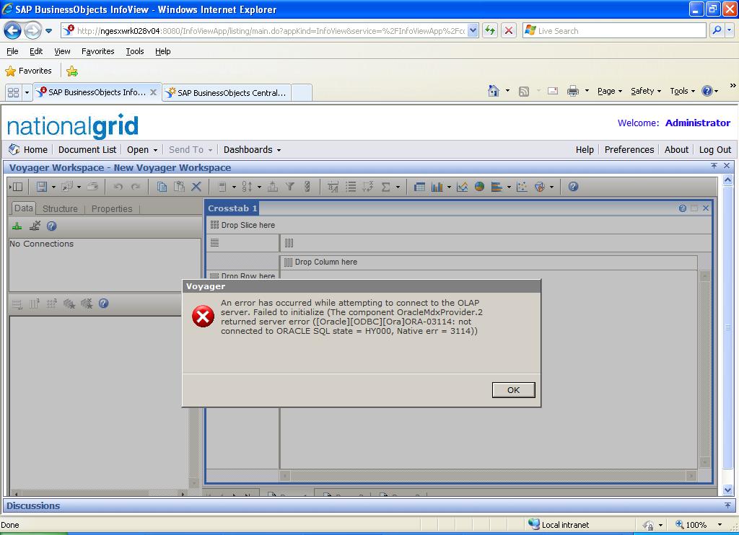This screenshot has width=739, height=535.
Task: Open the Sigma totals dropdown arrow
Action: [x=398, y=187]
